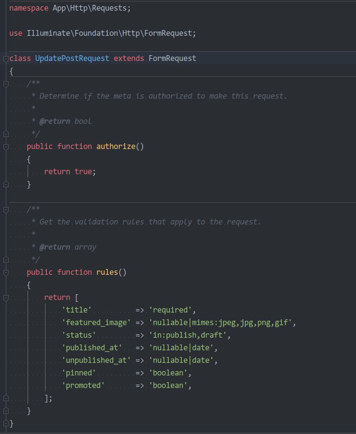Click the 'rules' method name
This screenshot has width=356, height=434.
107,272
